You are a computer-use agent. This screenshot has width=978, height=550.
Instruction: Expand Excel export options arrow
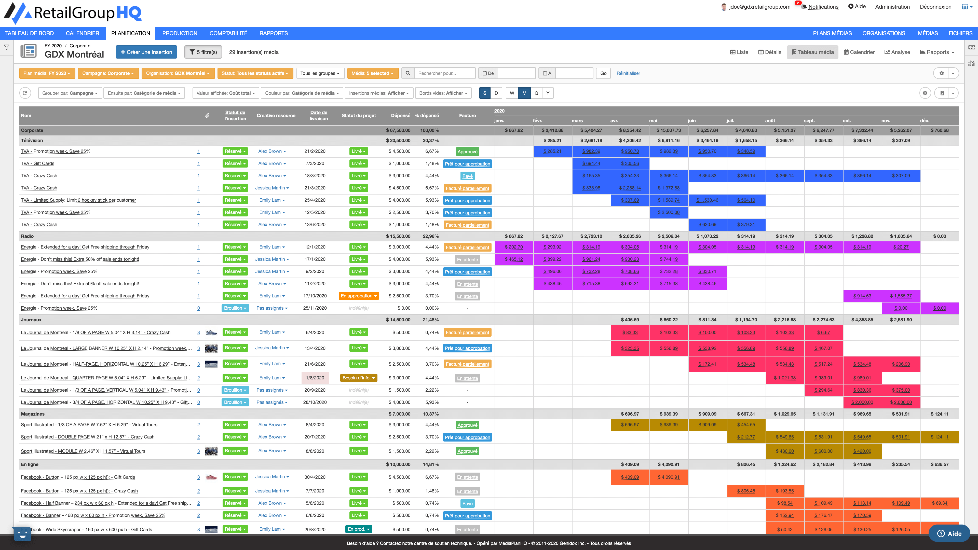(x=953, y=93)
